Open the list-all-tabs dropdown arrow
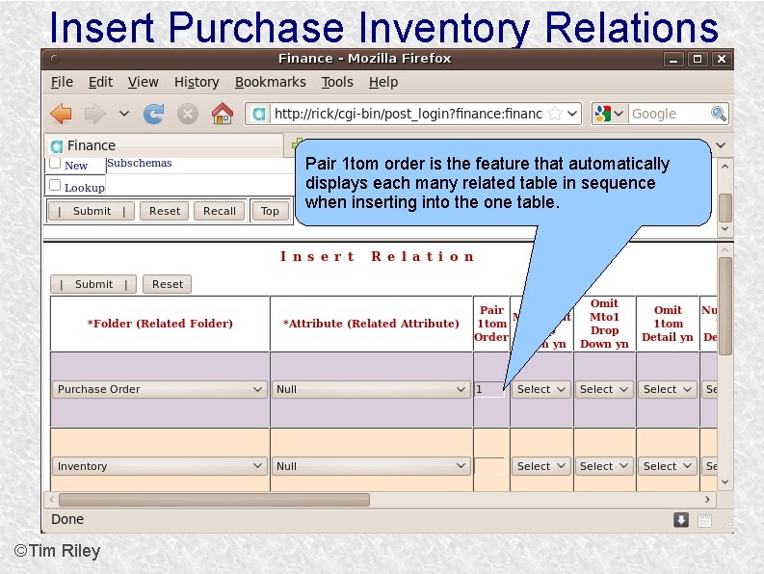764x574 pixels. [x=721, y=145]
